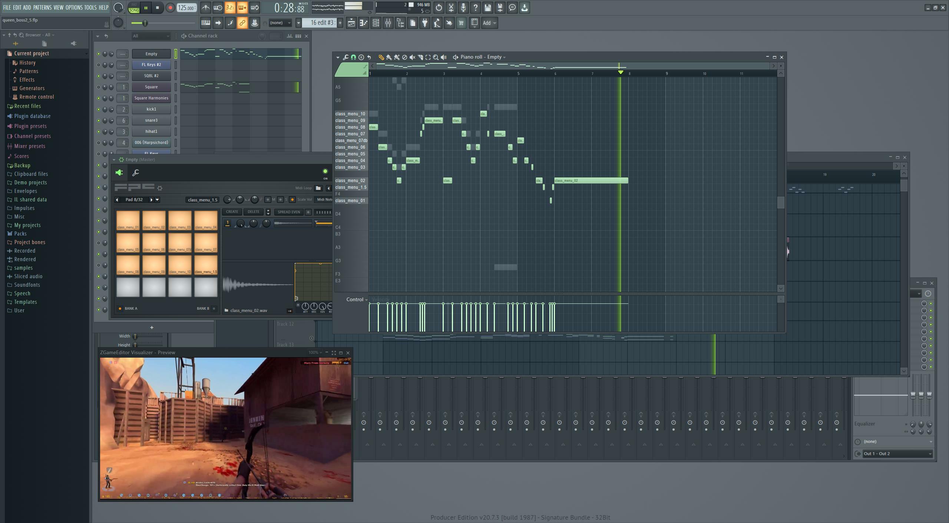Mute the Square channel green light

pos(98,87)
